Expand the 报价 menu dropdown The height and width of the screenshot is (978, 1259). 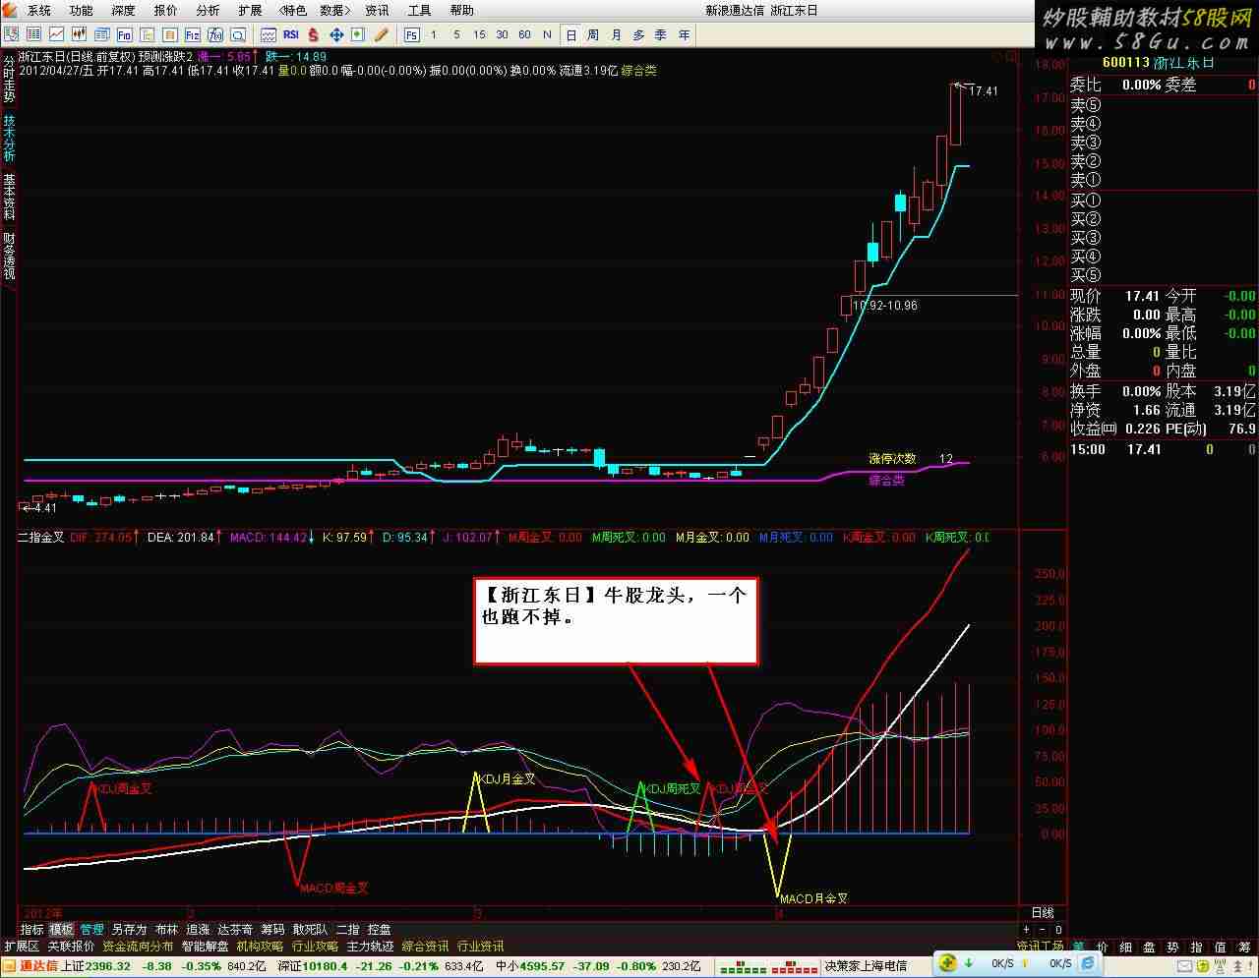[x=165, y=11]
